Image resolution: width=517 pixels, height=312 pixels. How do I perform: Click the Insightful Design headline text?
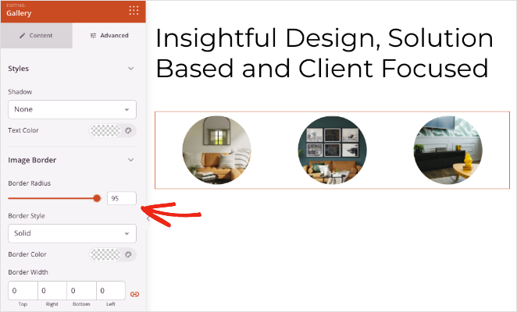[x=324, y=53]
